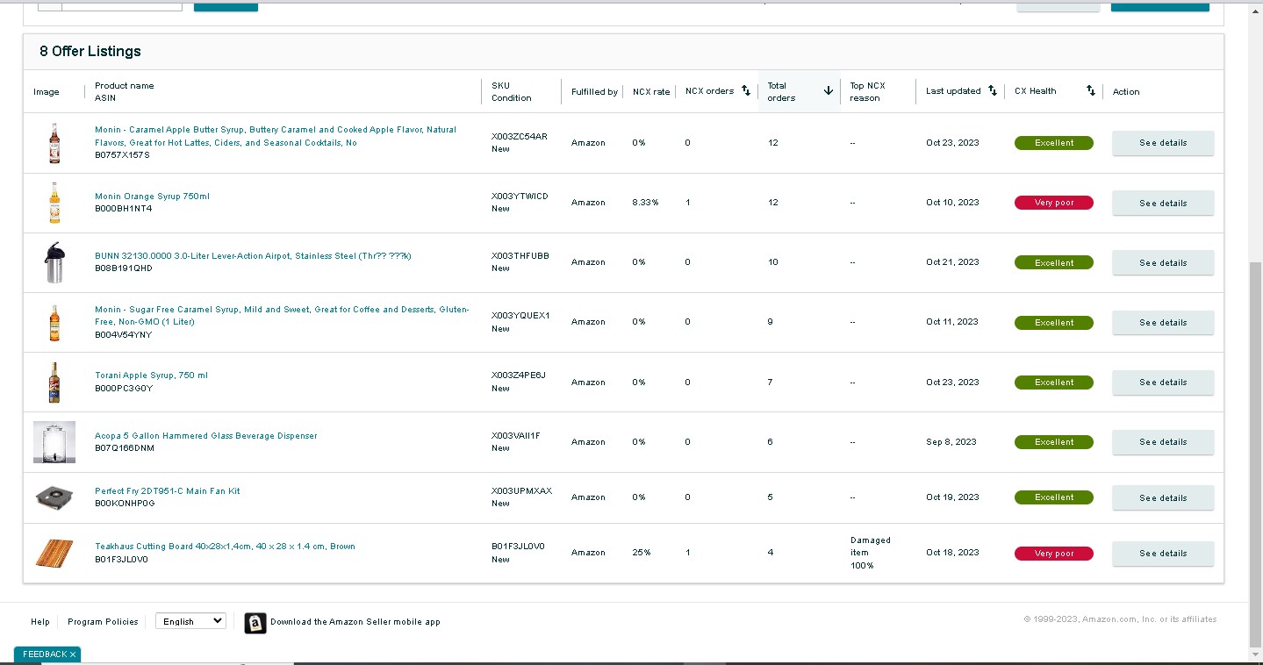Click the Help footer link
The height and width of the screenshot is (665, 1263).
40,622
